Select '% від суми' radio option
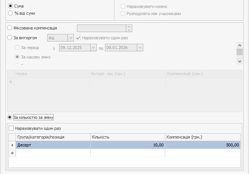This screenshot has height=174, width=249. [x=10, y=13]
